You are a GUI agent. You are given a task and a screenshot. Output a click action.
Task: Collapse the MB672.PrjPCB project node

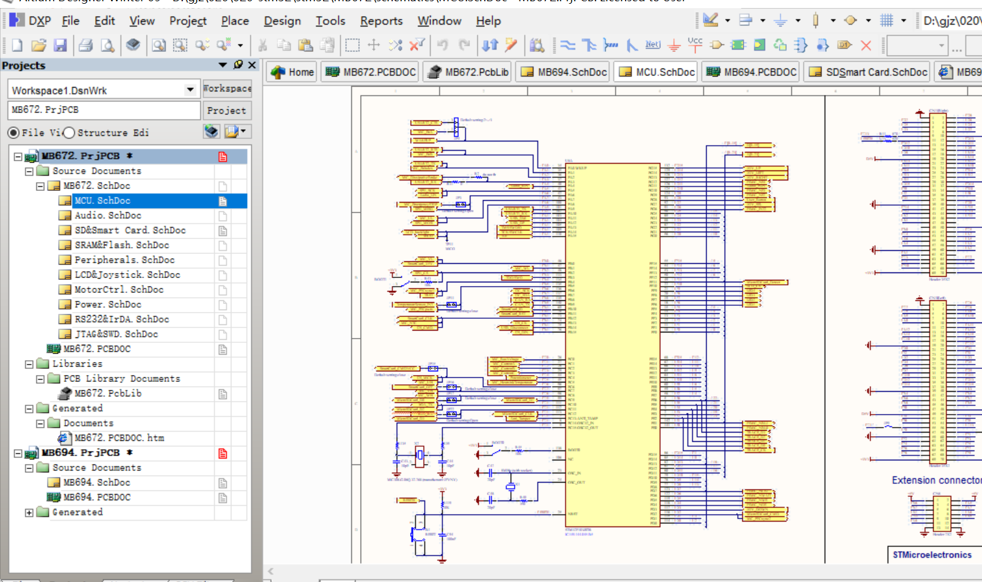[18, 156]
